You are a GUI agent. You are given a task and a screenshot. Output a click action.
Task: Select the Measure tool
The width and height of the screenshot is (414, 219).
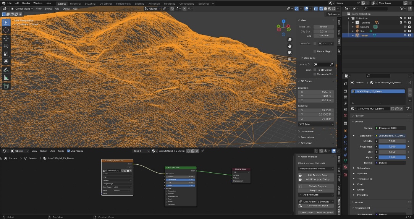tap(6, 78)
